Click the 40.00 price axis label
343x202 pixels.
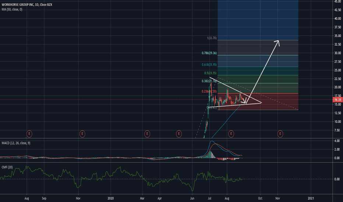point(337,19)
